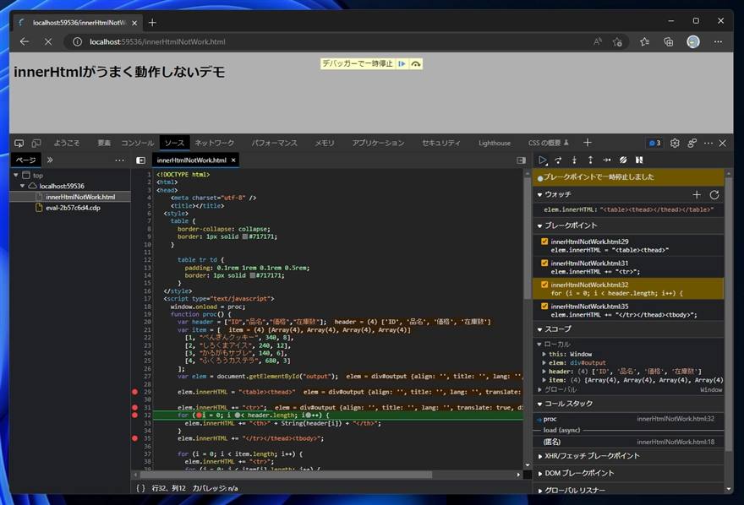Hide the navigator sidebar
This screenshot has height=505, width=744.
(140, 160)
